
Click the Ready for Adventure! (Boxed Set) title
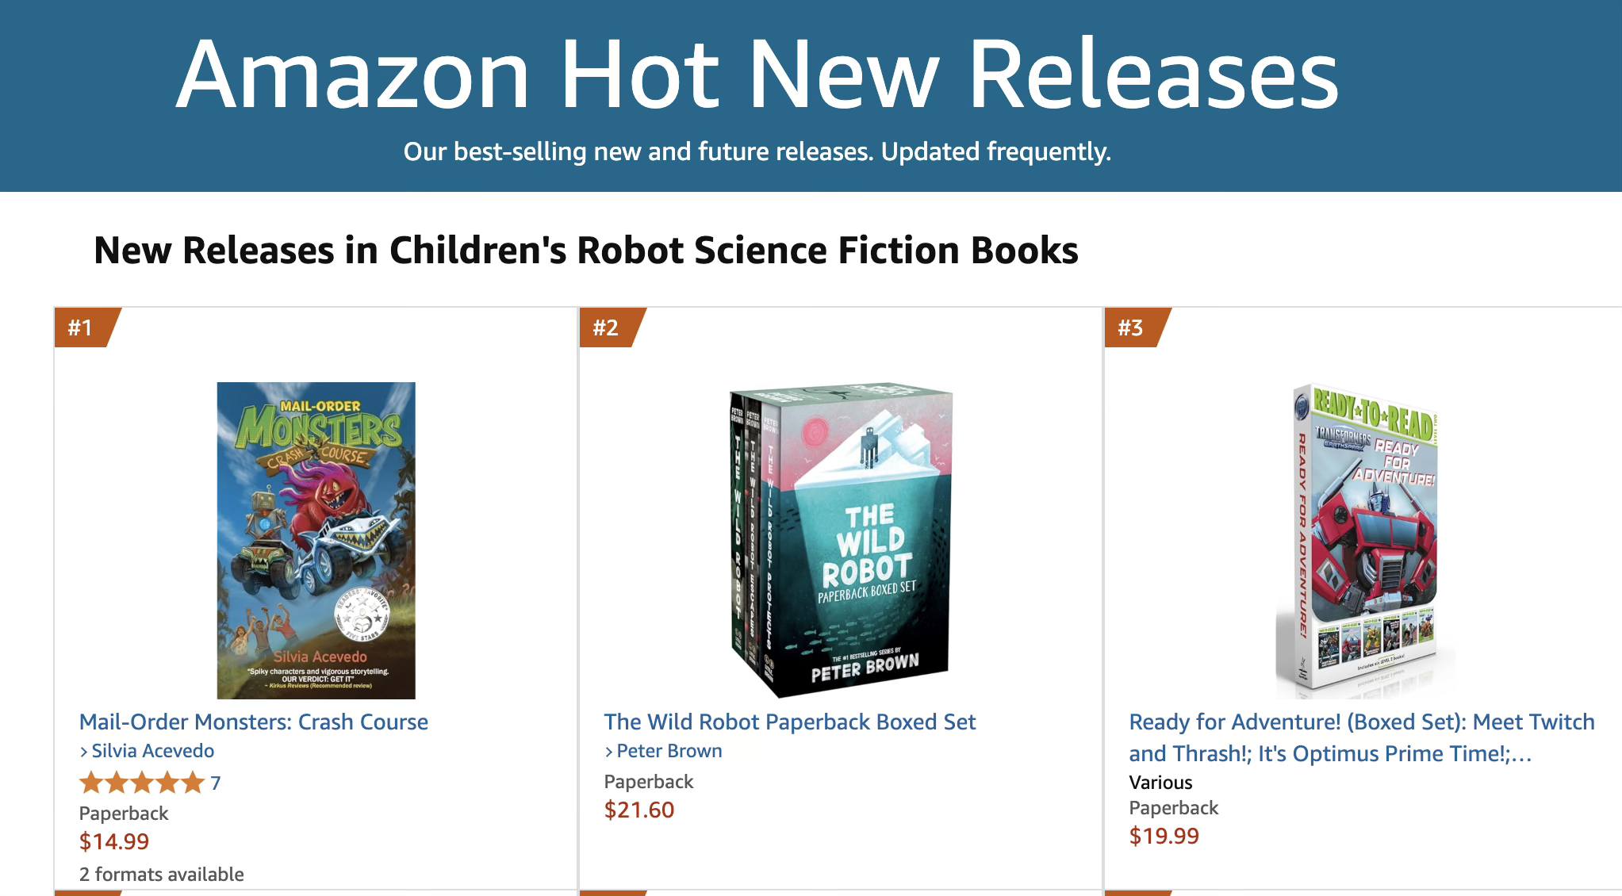(x=1361, y=737)
